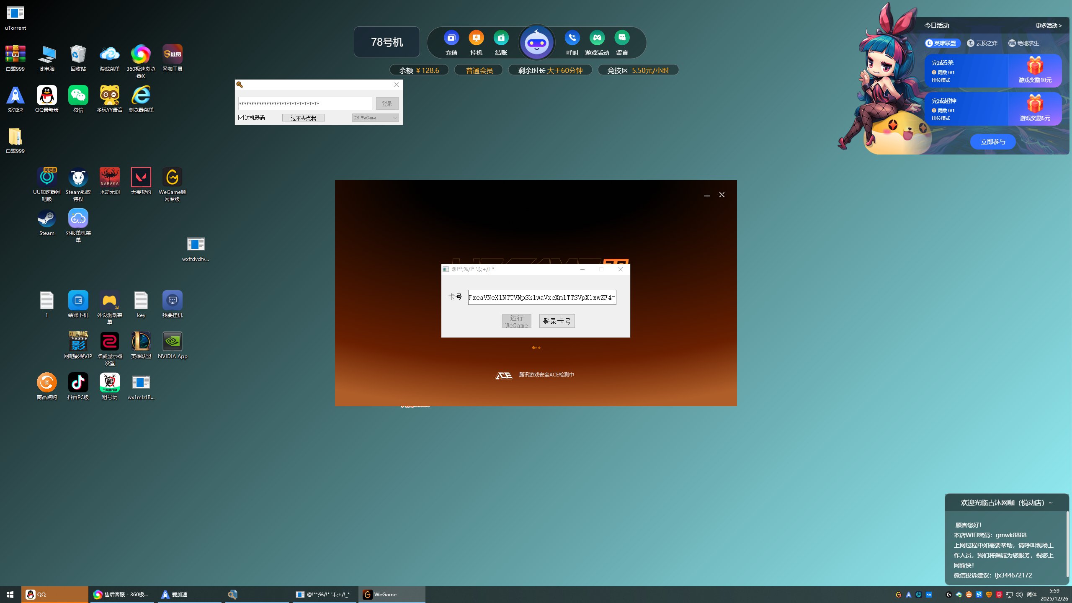The width and height of the screenshot is (1072, 603).
Task: Click the 挂机 idle icon
Action: [476, 39]
